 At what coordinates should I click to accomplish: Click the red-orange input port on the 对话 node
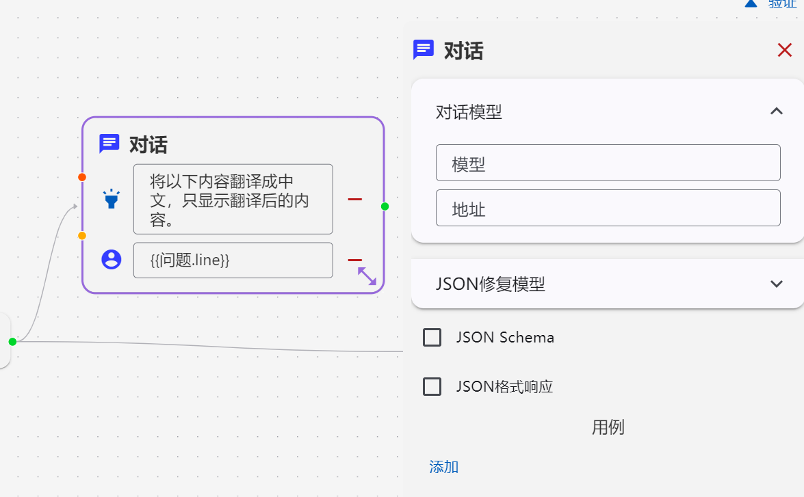coord(82,177)
